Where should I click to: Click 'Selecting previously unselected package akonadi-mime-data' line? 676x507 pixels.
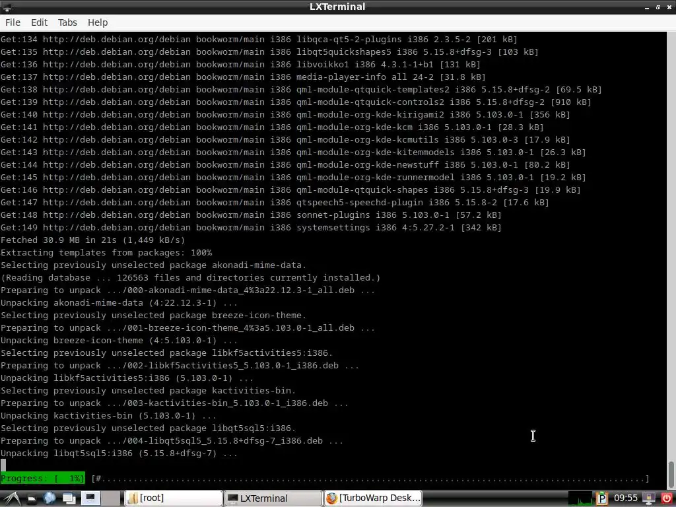(153, 265)
